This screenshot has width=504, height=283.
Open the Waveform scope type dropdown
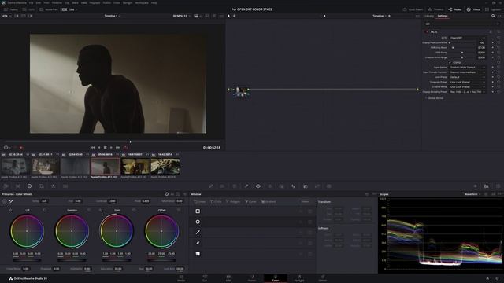coord(472,194)
